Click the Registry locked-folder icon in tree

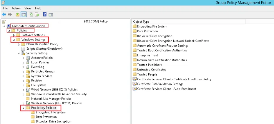(x=28, y=81)
